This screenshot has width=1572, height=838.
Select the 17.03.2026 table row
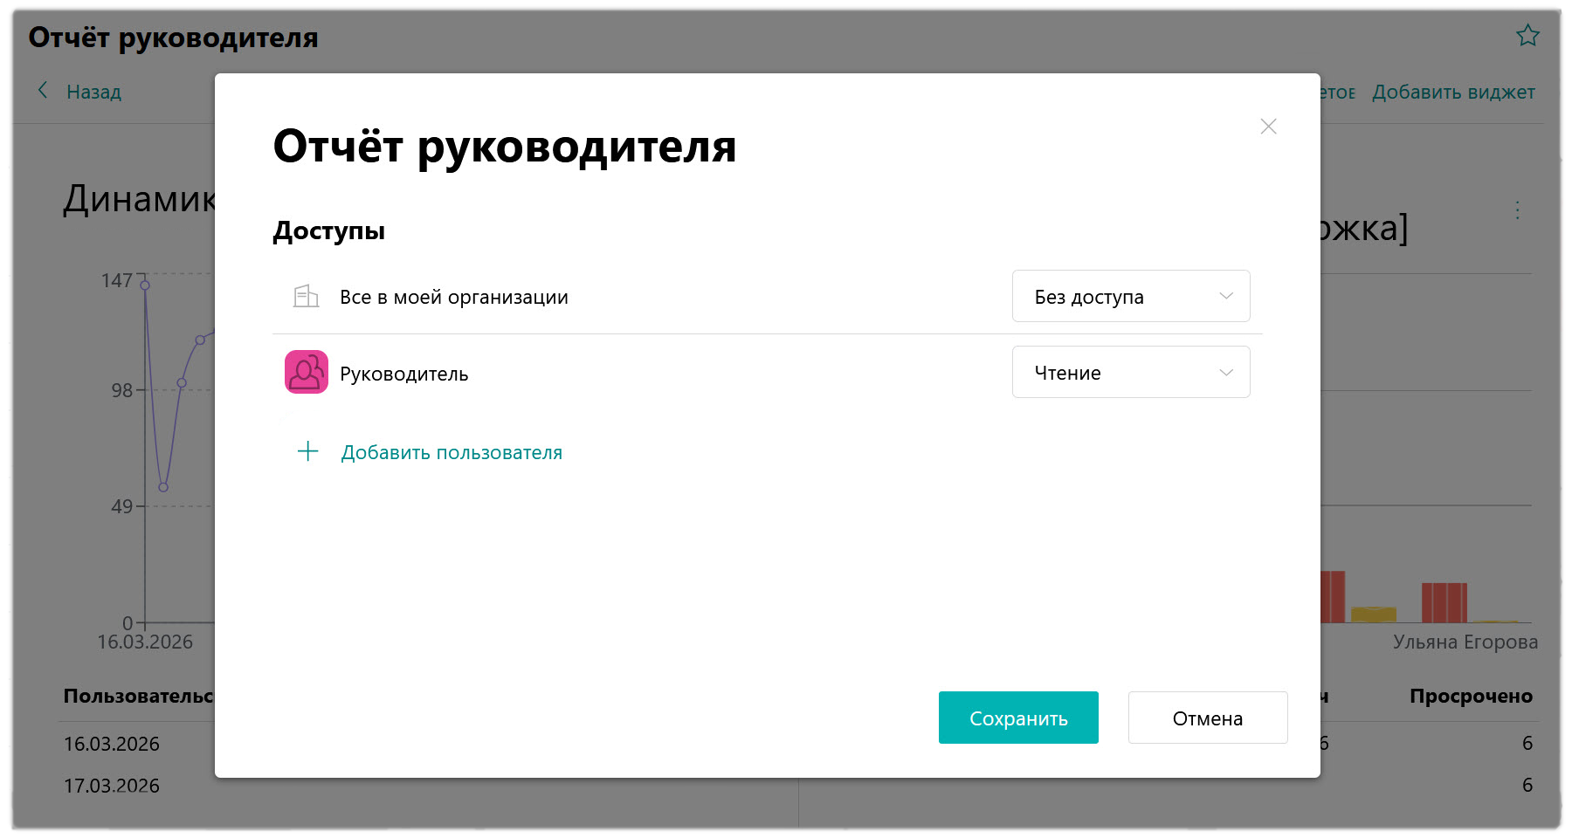point(112,786)
